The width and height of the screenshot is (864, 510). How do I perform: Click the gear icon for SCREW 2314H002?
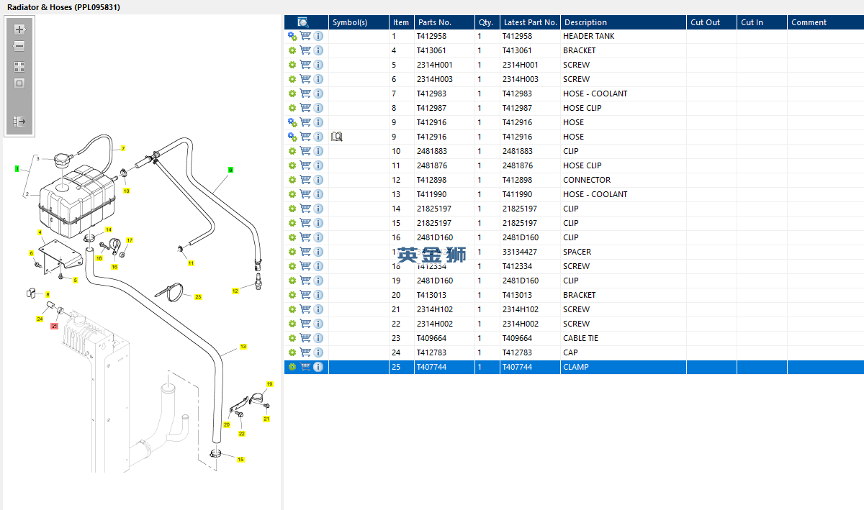pyautogui.click(x=292, y=324)
